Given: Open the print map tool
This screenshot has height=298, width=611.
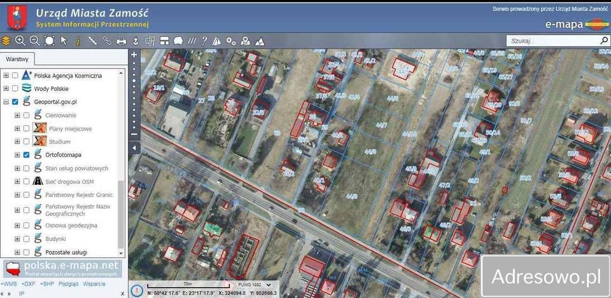Looking at the screenshot, I should pyautogui.click(x=122, y=41).
